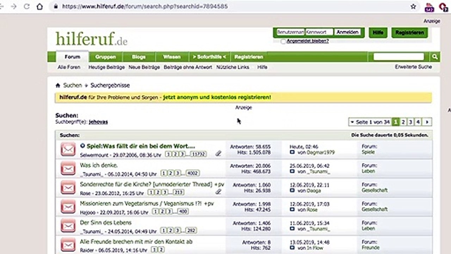This screenshot has height=254, width=451.
Task: Click the breadcrumb home icon
Action: tap(58, 85)
